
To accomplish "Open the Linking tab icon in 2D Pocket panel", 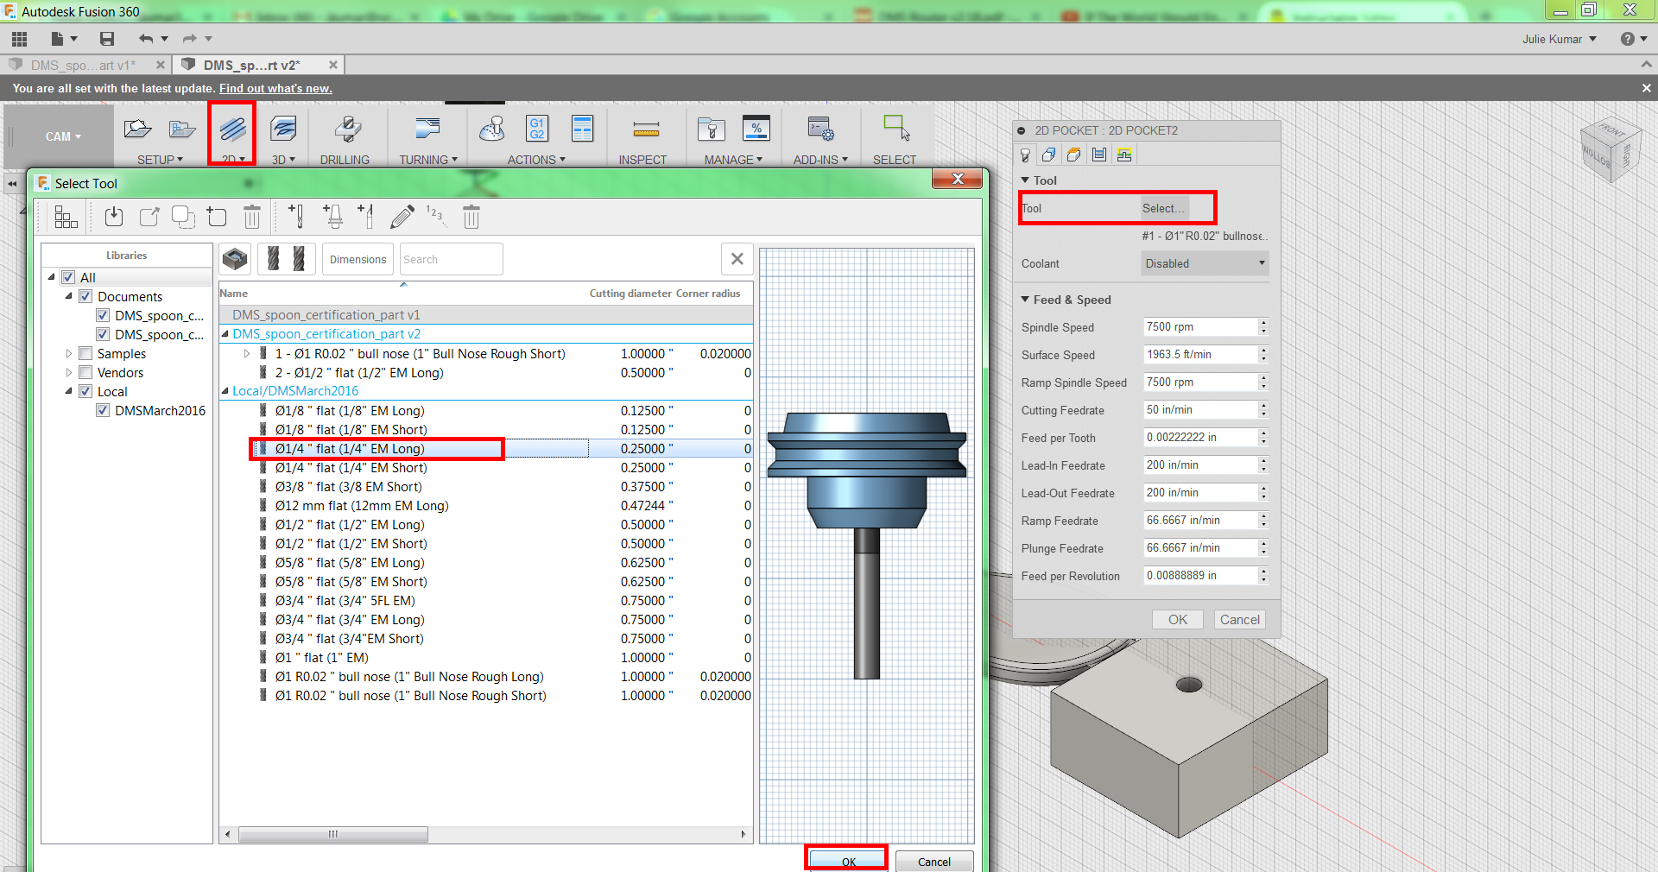I will 1123,155.
